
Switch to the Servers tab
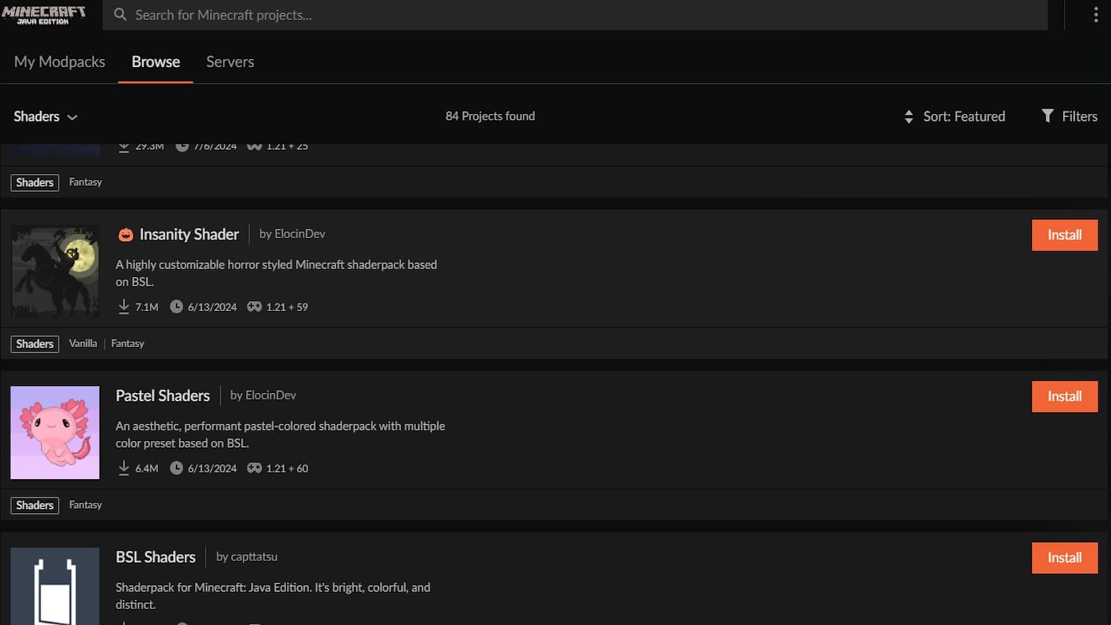[229, 61]
